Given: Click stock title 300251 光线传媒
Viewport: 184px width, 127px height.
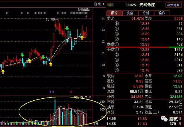Looking at the screenshot, I should (x=140, y=5).
